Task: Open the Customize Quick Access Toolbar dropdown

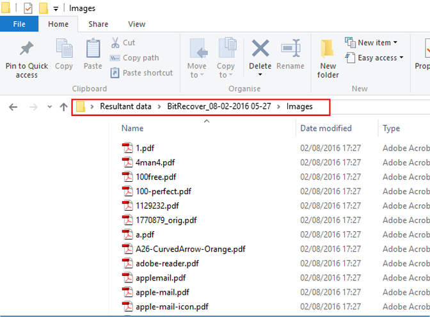Action: (x=56, y=9)
